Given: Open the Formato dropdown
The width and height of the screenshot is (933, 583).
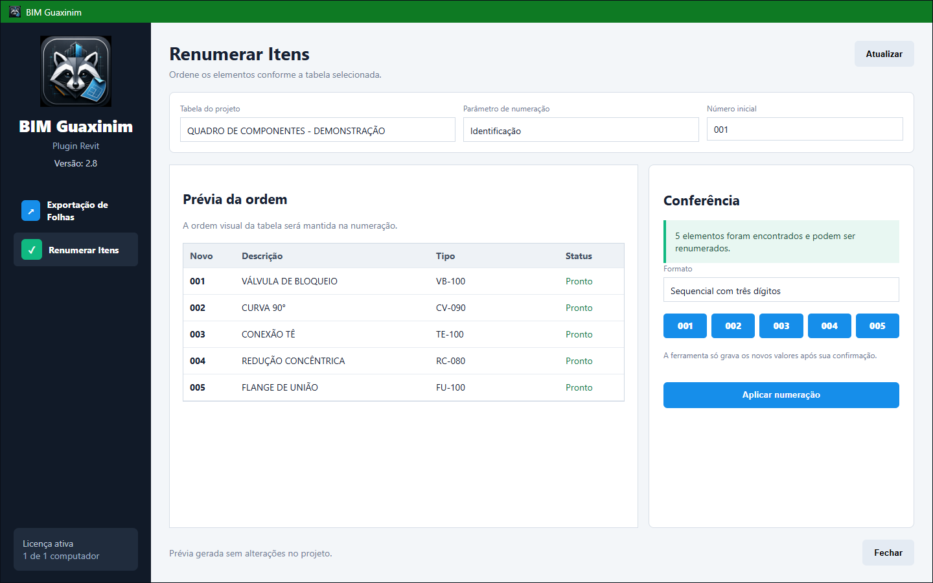Looking at the screenshot, I should 781,290.
